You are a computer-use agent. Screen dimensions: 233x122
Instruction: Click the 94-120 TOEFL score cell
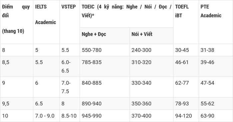(x=186, y=116)
